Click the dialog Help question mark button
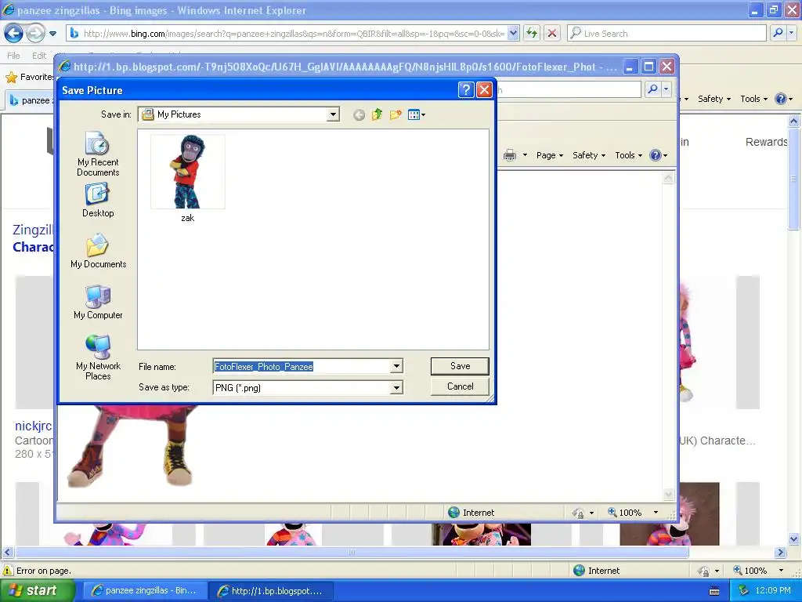 [x=465, y=90]
